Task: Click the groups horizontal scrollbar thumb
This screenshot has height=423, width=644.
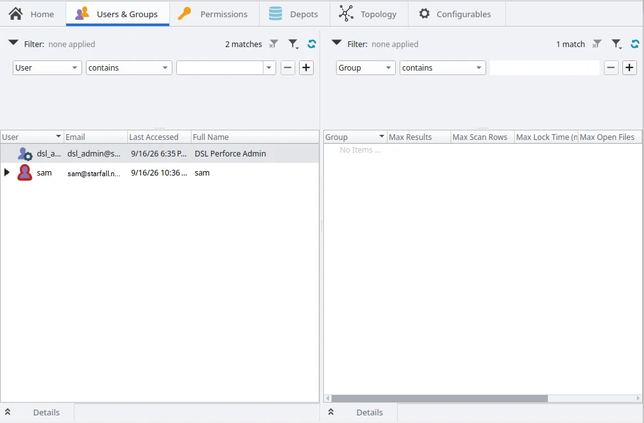Action: 440,398
